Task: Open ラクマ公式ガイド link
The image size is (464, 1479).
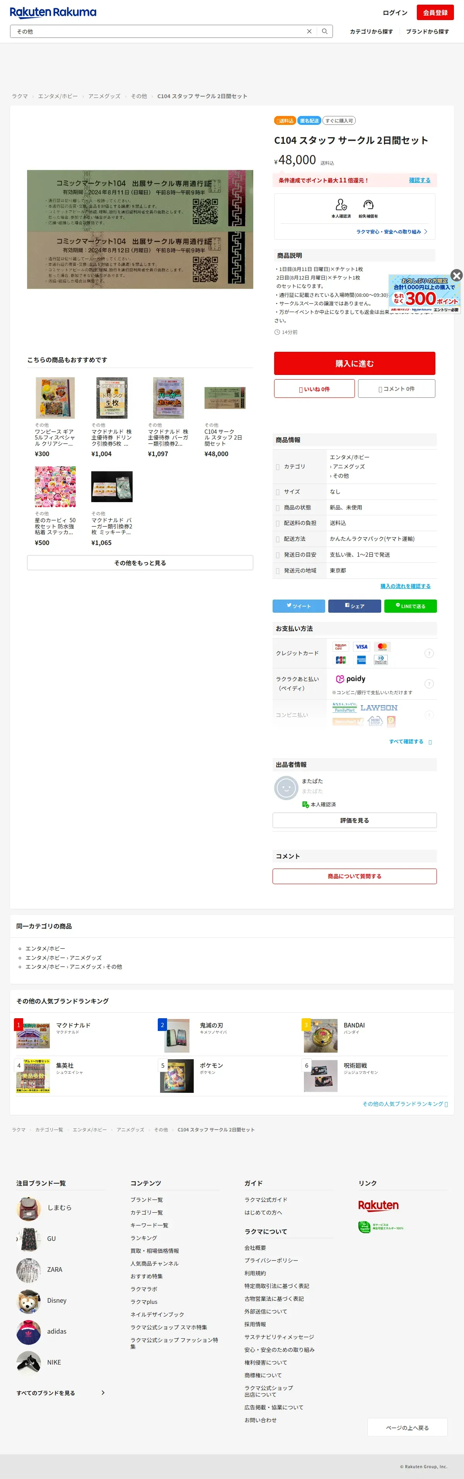Action: click(266, 1200)
